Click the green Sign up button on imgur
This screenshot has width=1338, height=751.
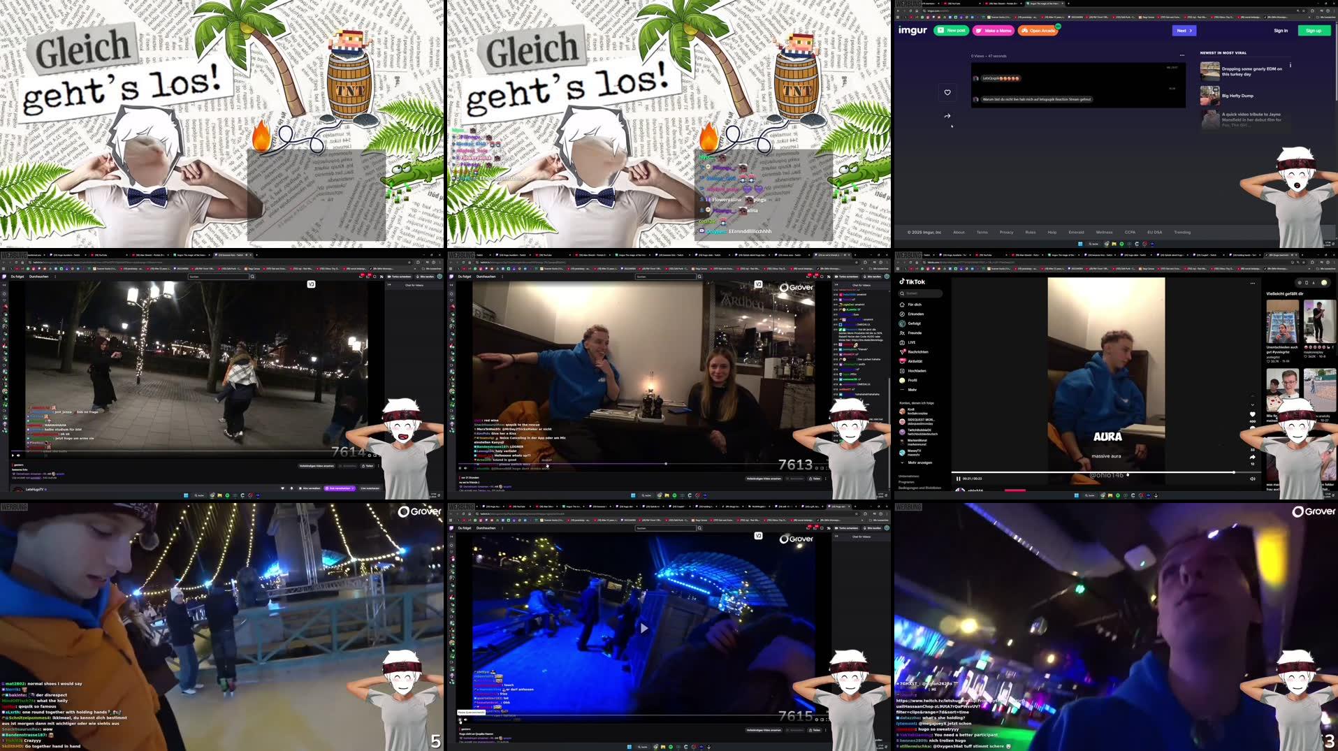pyautogui.click(x=1314, y=30)
